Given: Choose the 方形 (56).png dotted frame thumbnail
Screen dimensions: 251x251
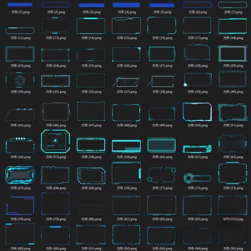Looking at the screenshot, I should tap(20, 145).
